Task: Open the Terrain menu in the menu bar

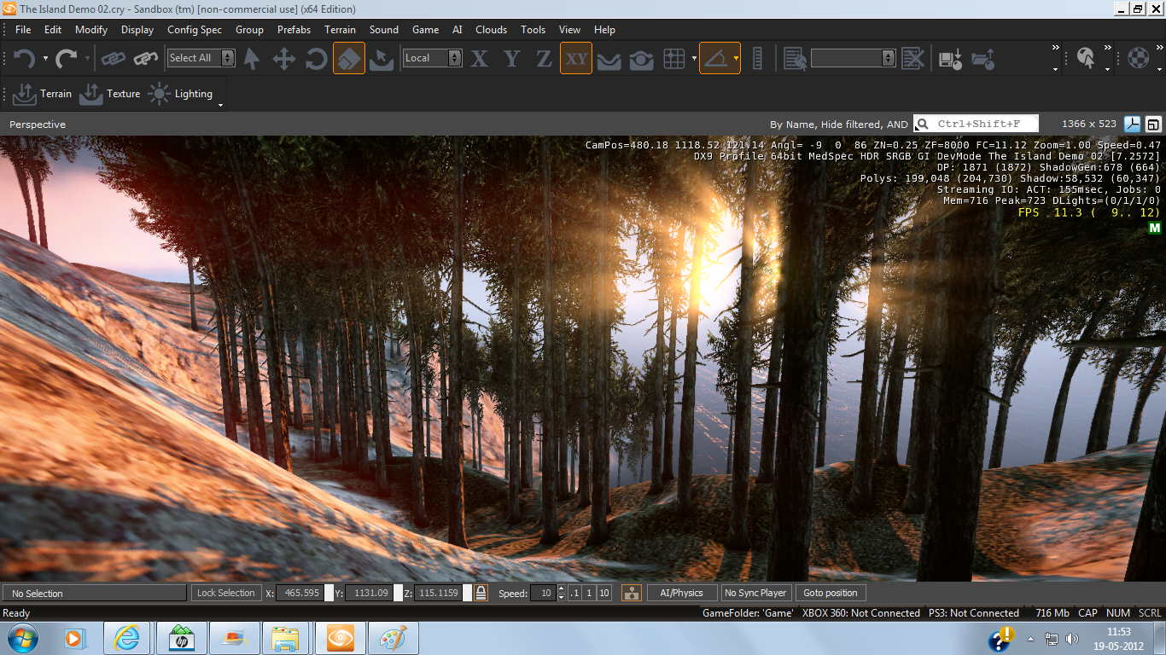Action: (x=340, y=29)
